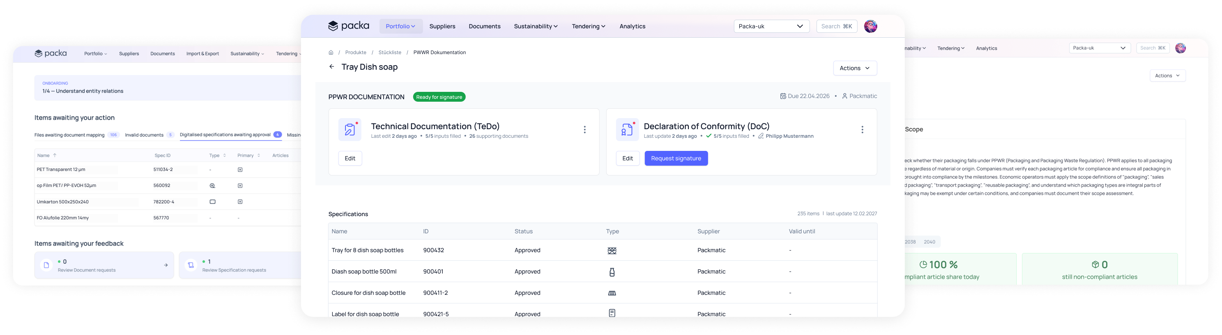Image resolution: width=1222 pixels, height=335 pixels.
Task: Select Digitalised specifications awaiting approval tab
Action: click(x=230, y=135)
